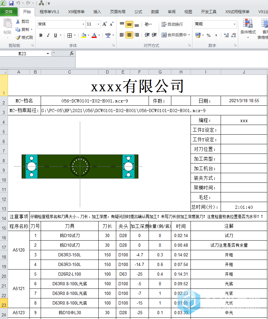Decrease decimal places
Screen dimensions: 268x319
[233, 35]
